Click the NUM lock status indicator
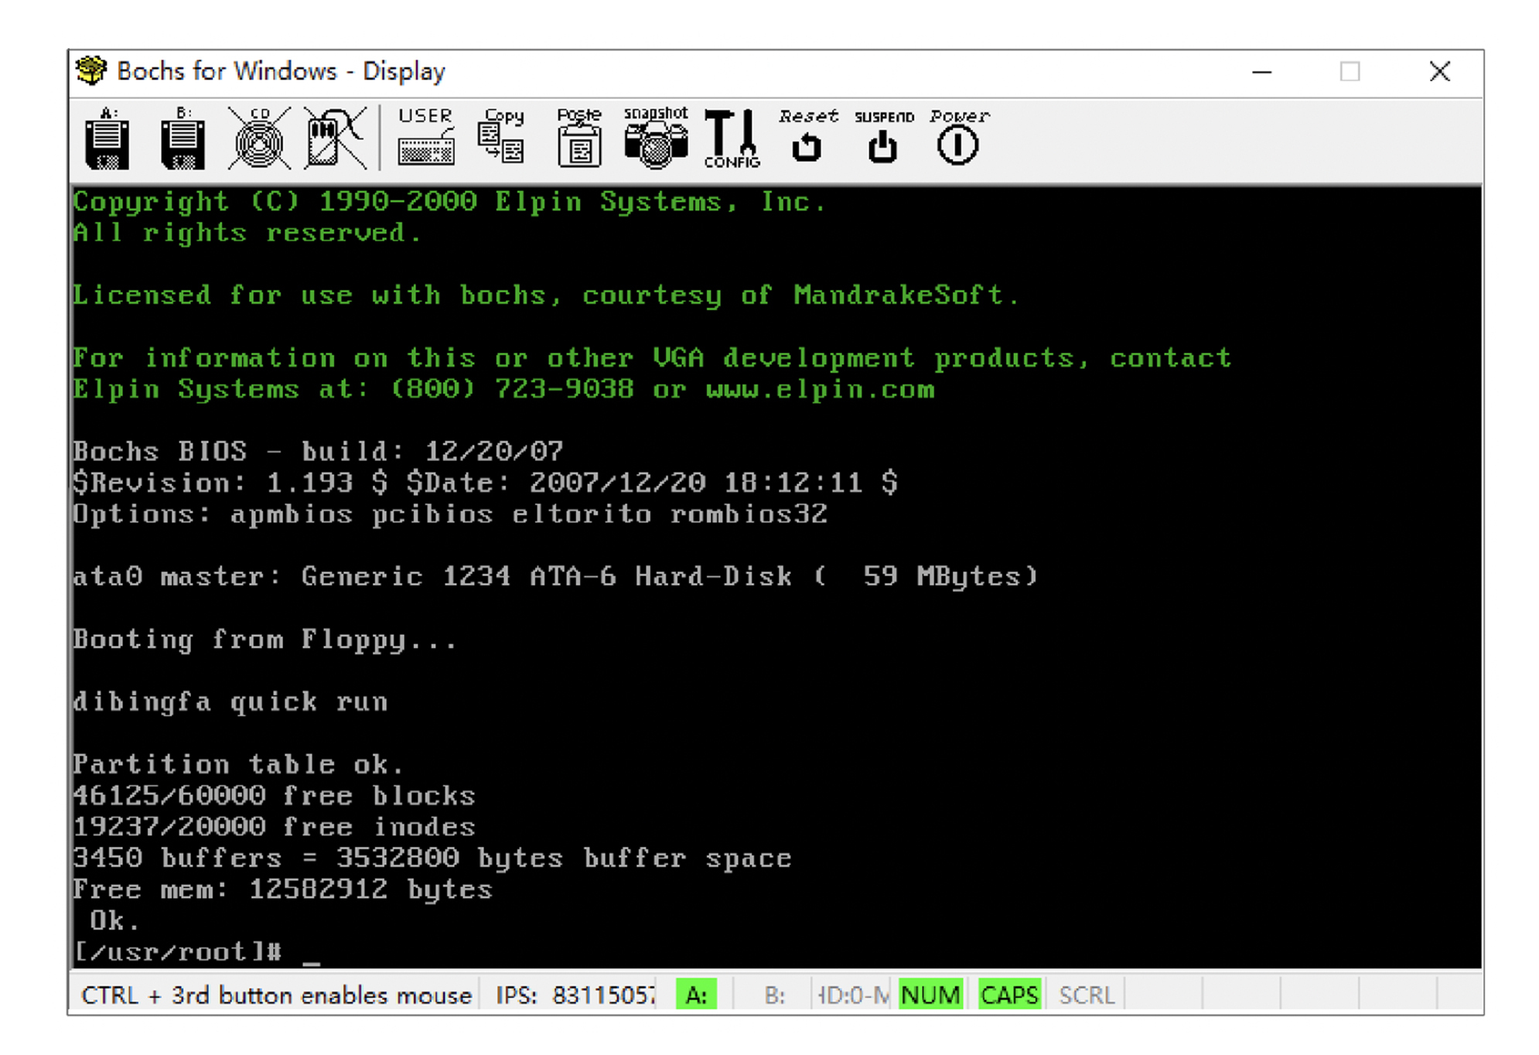Viewport: 1539px width, 1055px height. [930, 995]
